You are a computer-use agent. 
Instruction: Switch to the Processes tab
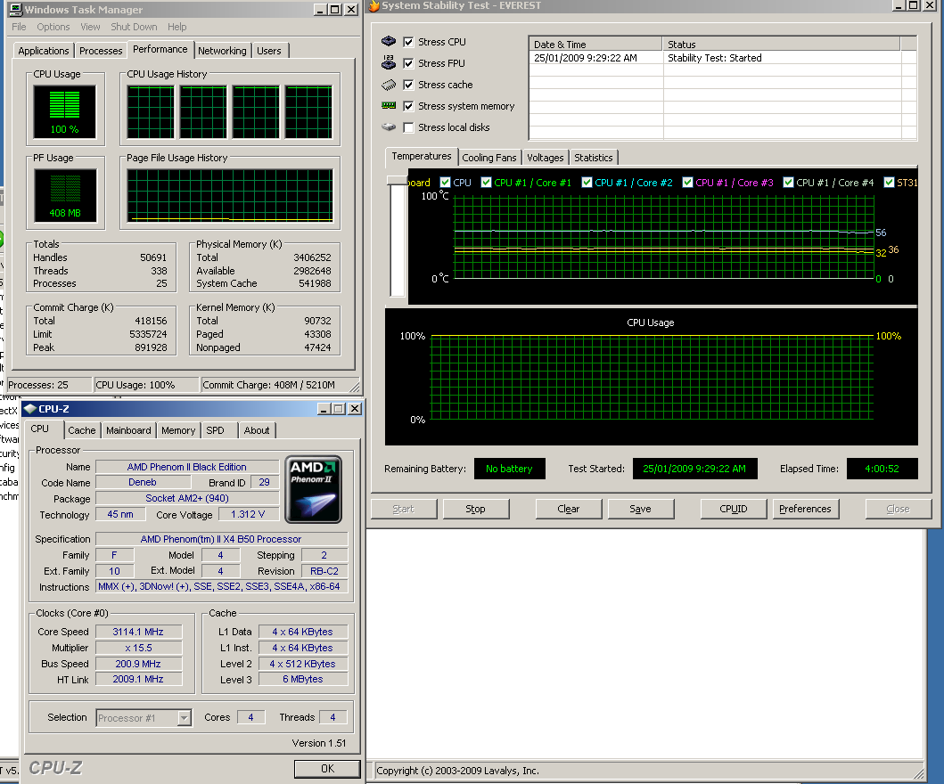pyautogui.click(x=101, y=51)
